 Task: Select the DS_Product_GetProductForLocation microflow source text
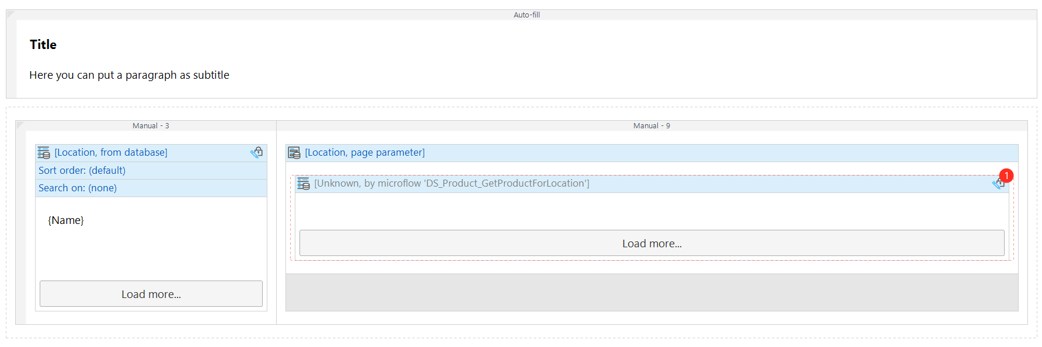[x=452, y=183]
